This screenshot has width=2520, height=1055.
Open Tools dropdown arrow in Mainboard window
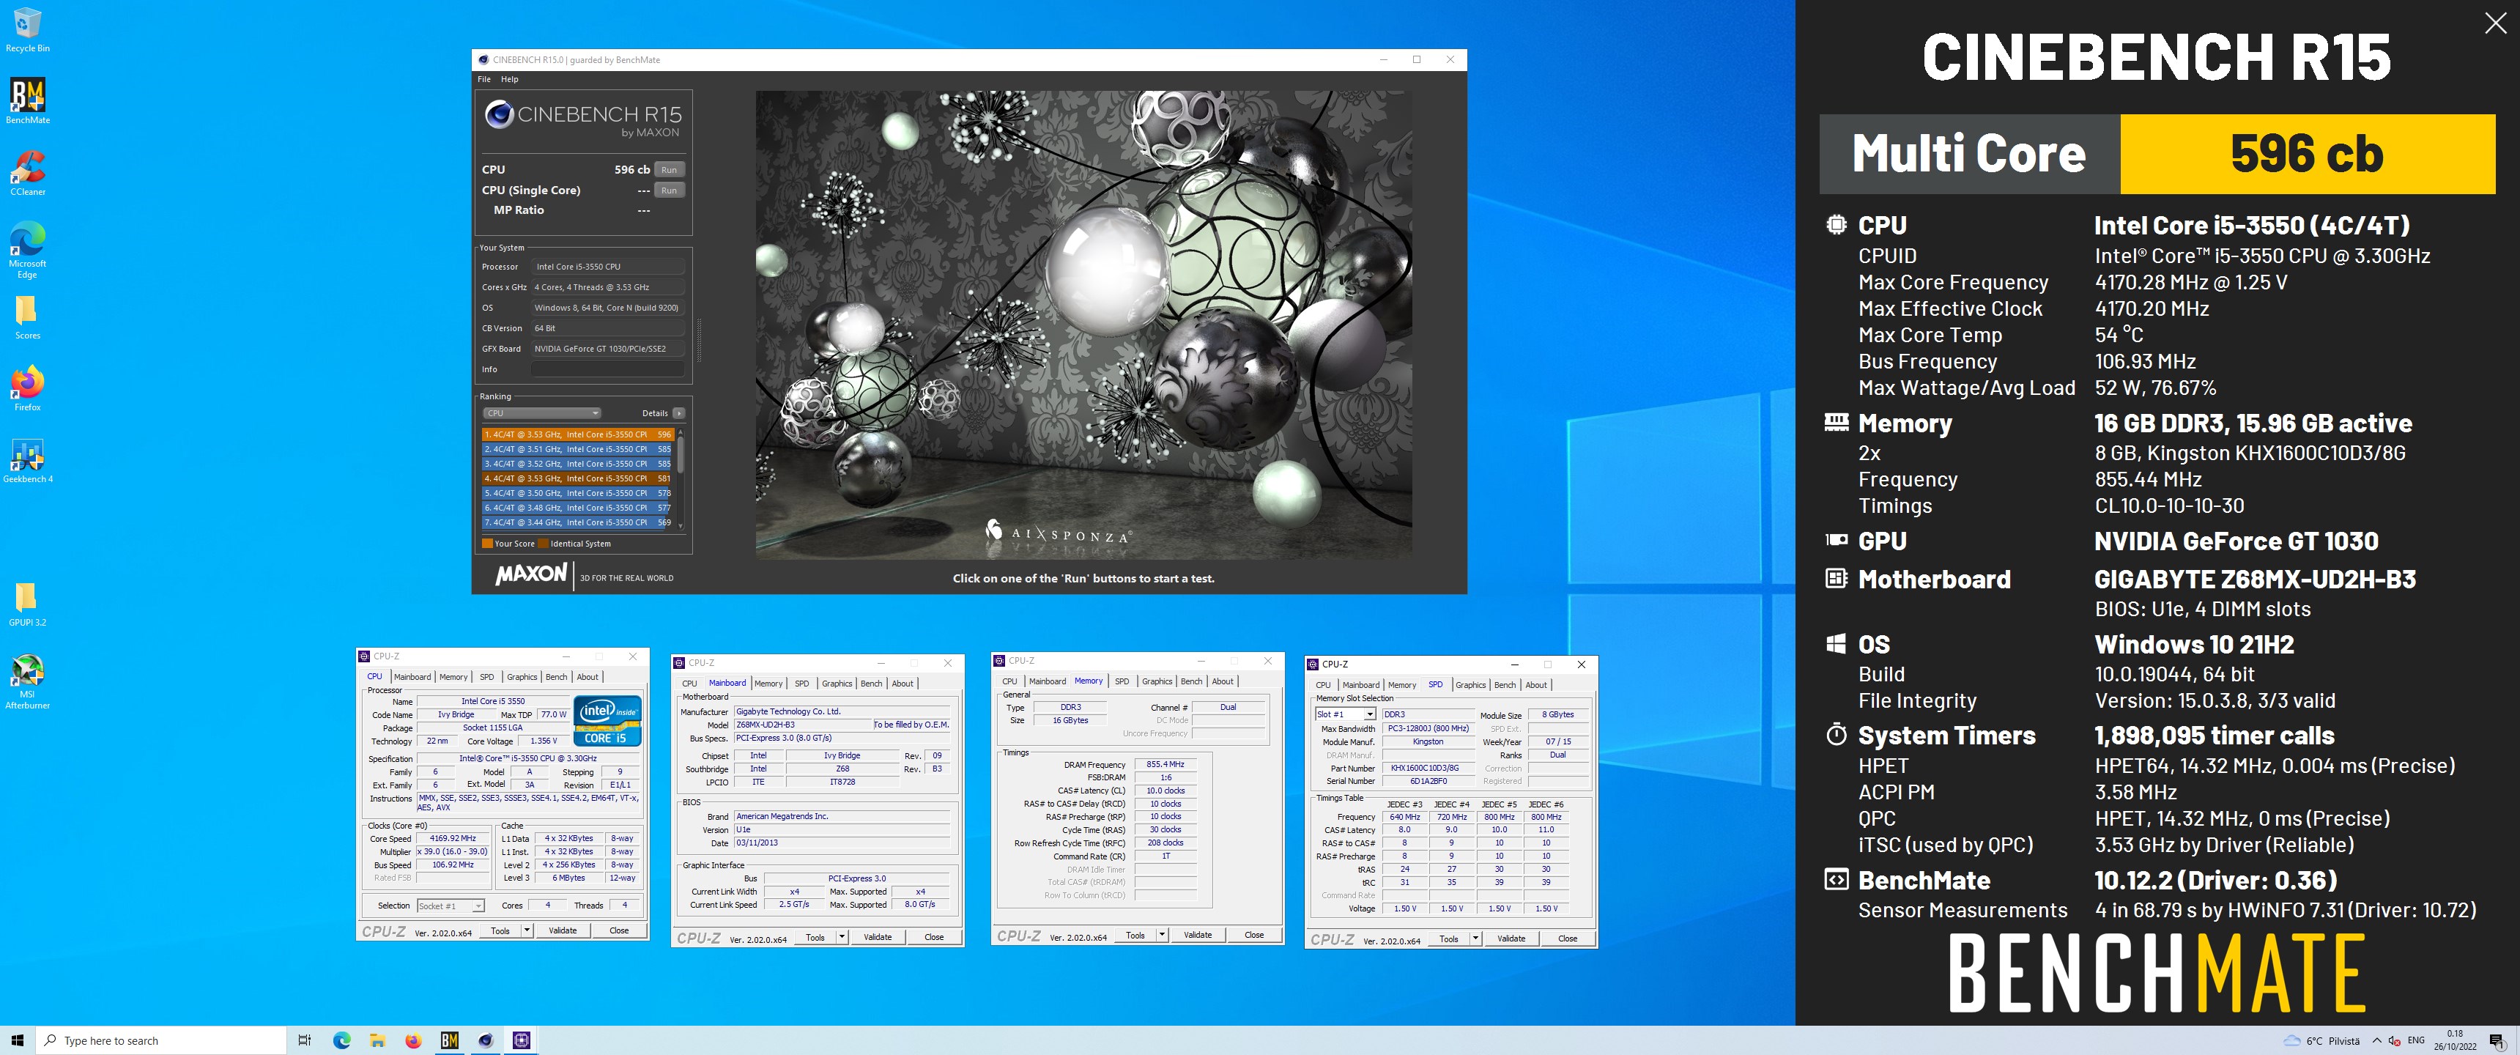(x=841, y=938)
